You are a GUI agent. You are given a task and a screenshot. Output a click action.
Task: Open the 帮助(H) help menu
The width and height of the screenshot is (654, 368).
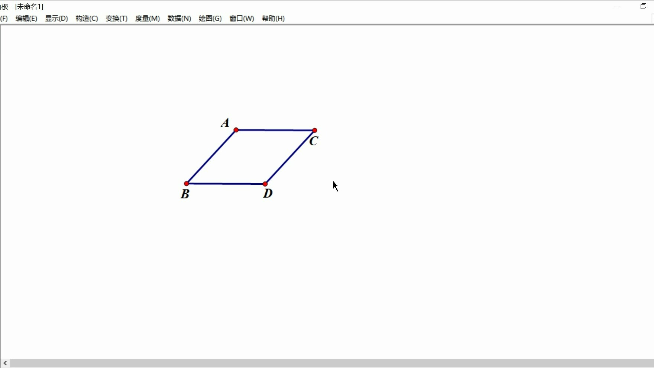tap(273, 18)
